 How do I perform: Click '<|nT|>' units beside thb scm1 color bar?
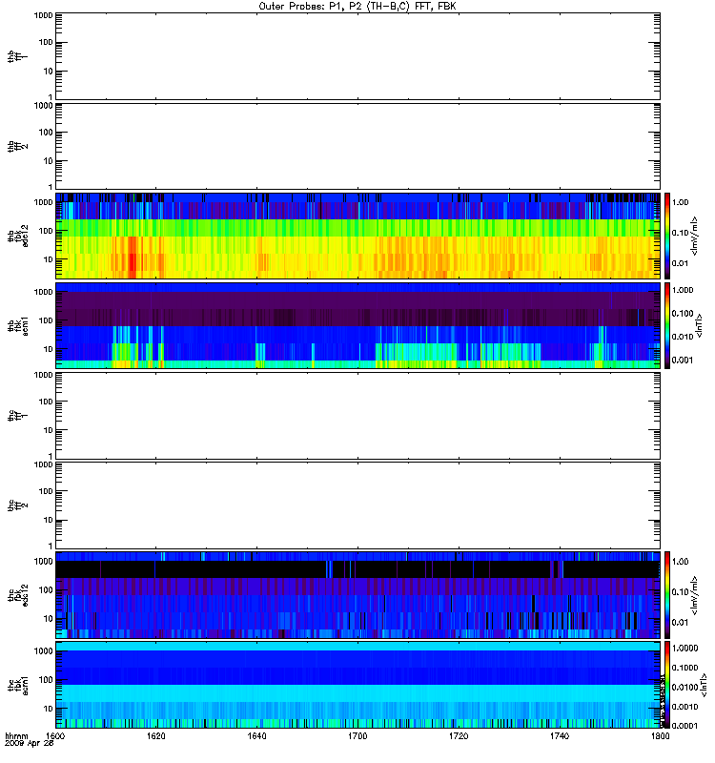point(699,325)
